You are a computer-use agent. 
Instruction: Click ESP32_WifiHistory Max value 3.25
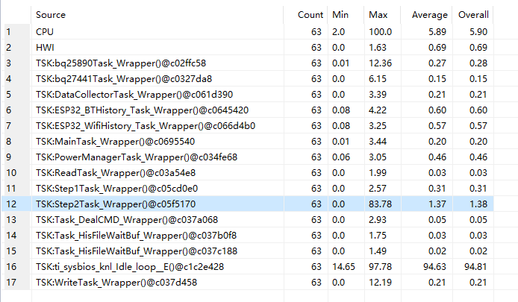(x=378, y=126)
